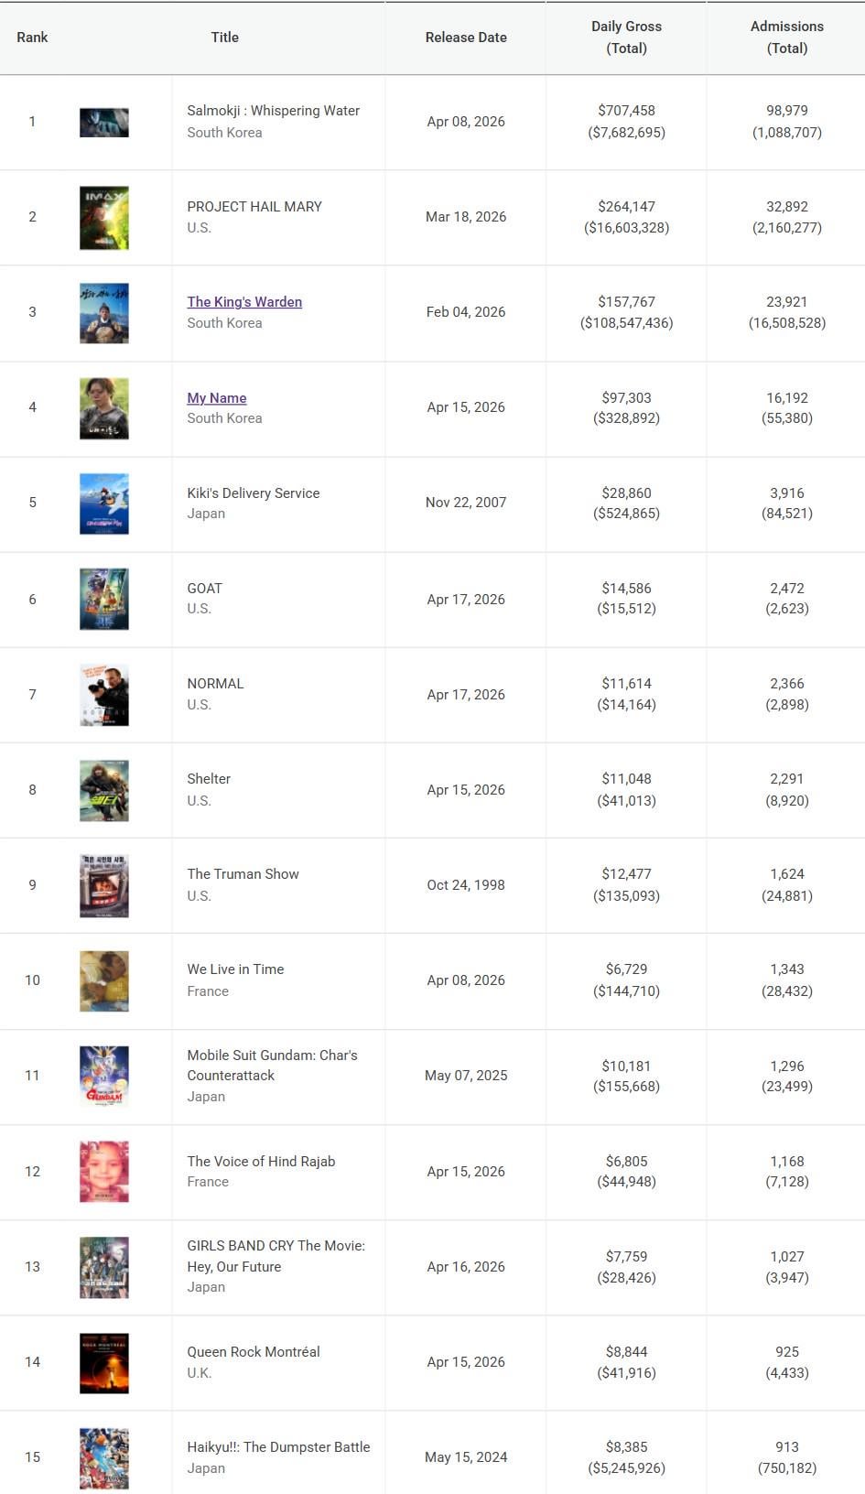This screenshot has width=865, height=1494.
Task: Click the Admissions (Total) column header
Action: point(786,38)
